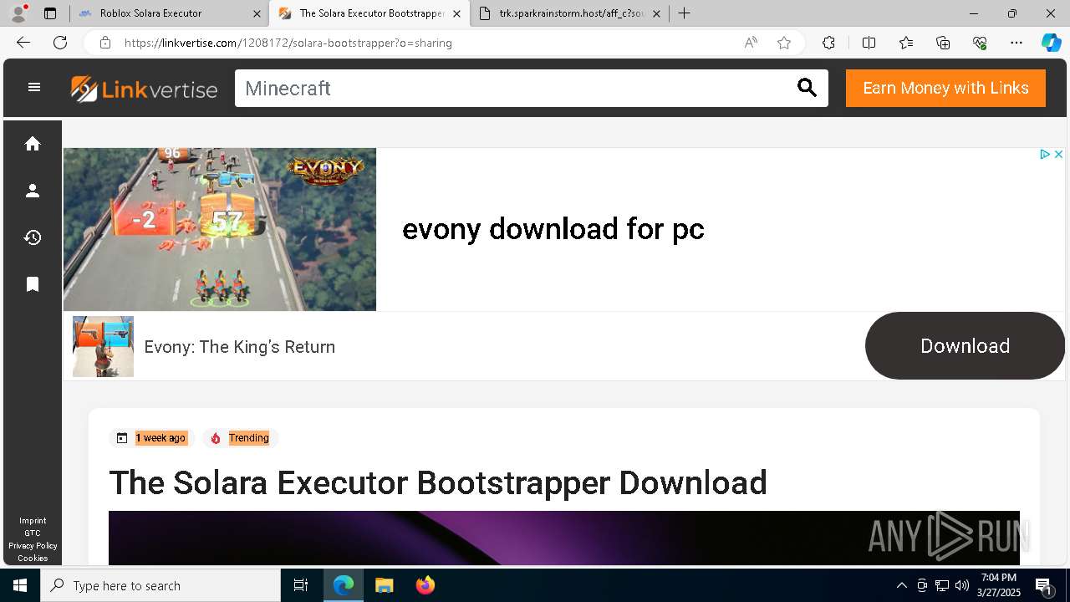The width and height of the screenshot is (1070, 602).
Task: Click Earn Money with Links button
Action: (x=945, y=89)
